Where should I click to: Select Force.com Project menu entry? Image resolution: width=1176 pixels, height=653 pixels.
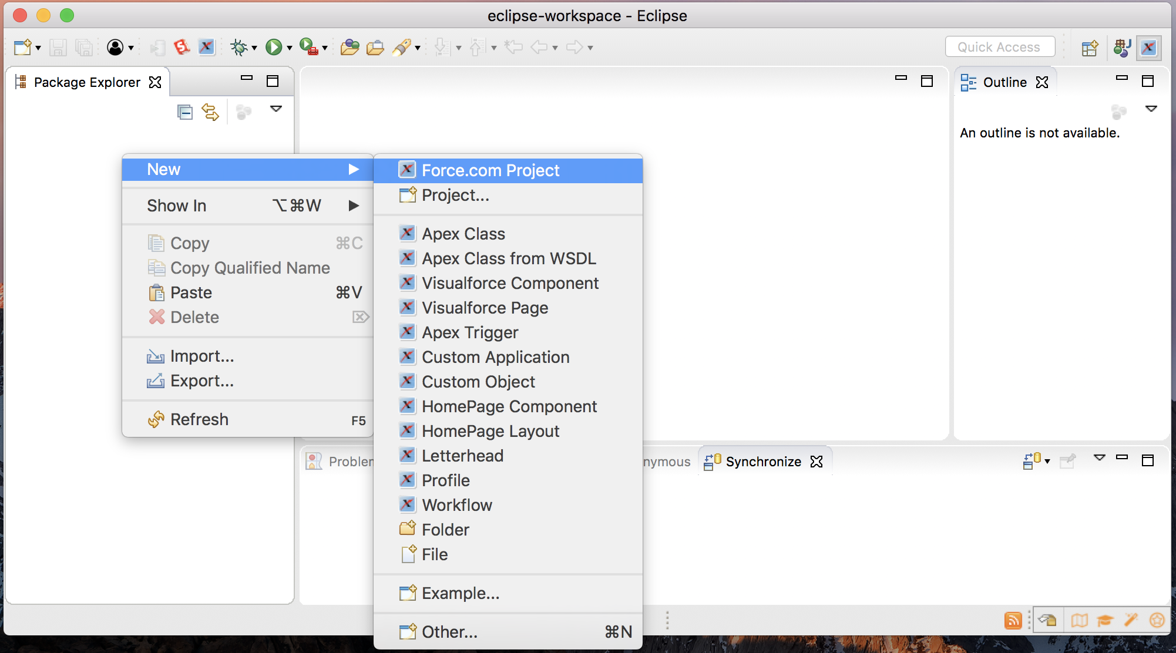pos(490,170)
